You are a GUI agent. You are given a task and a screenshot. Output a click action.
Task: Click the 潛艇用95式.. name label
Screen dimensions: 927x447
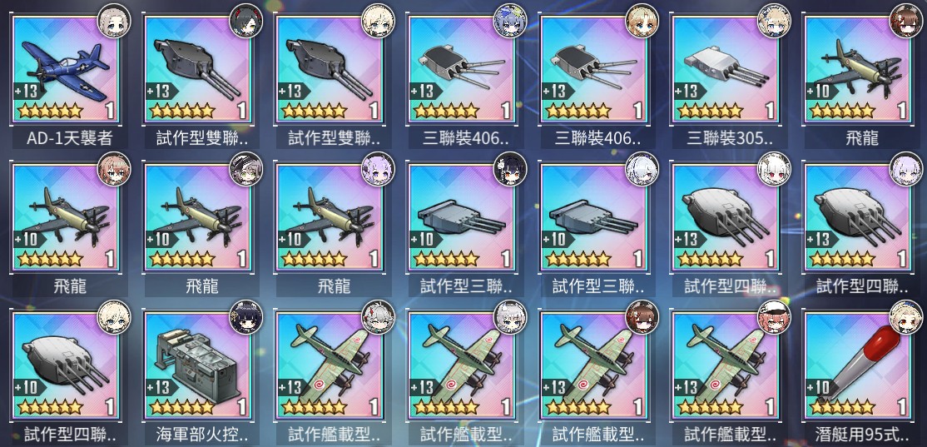pyautogui.click(x=861, y=435)
